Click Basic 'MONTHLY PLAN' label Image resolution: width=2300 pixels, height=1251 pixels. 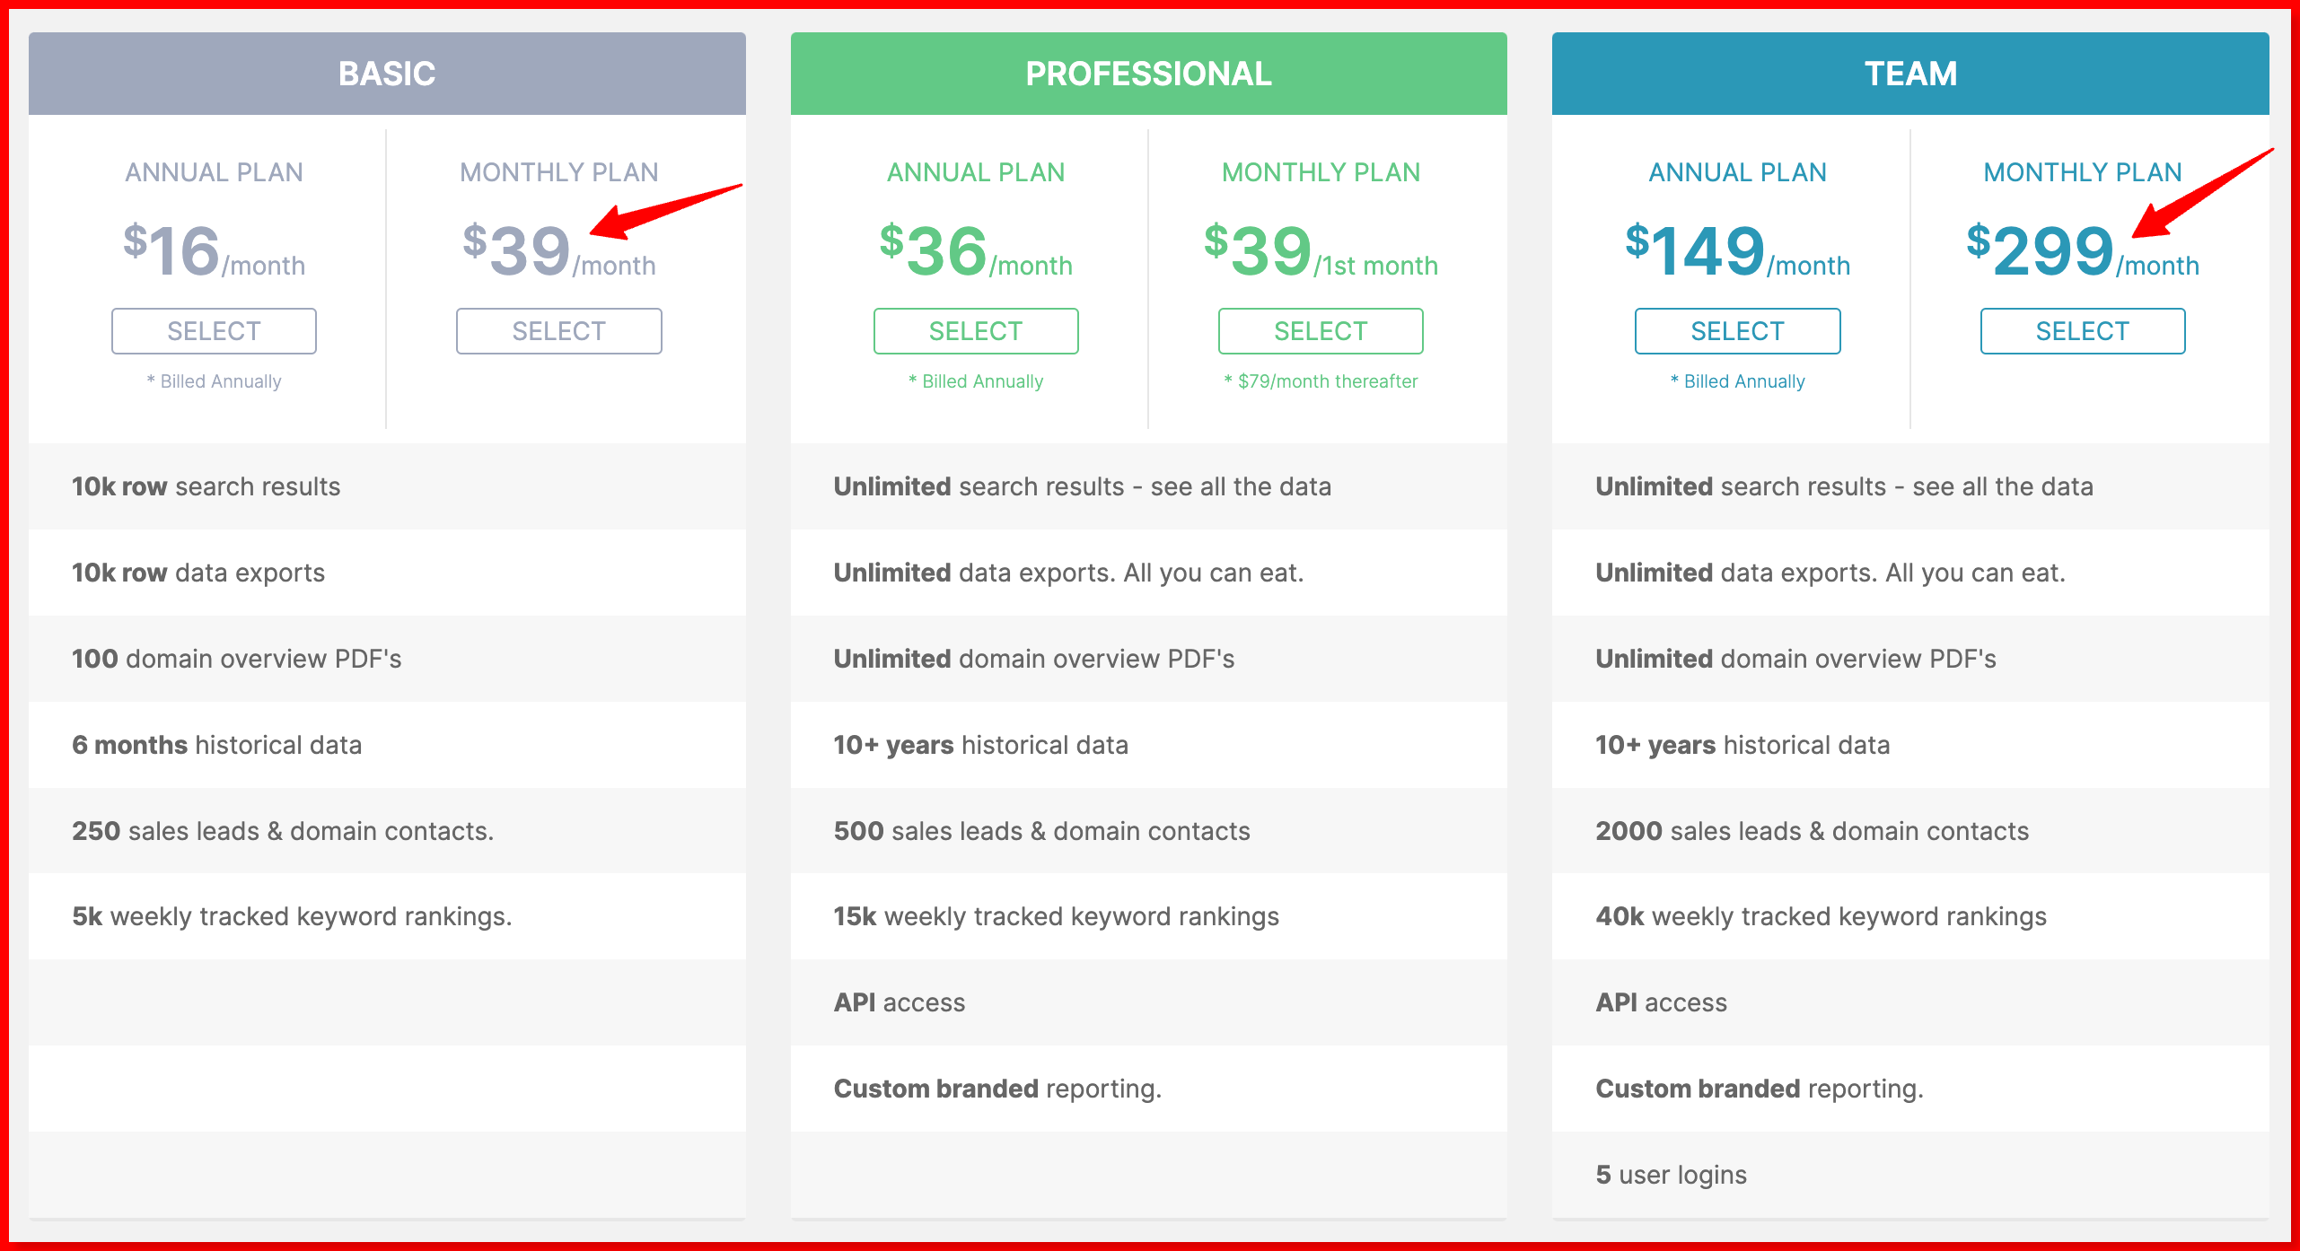(x=558, y=172)
